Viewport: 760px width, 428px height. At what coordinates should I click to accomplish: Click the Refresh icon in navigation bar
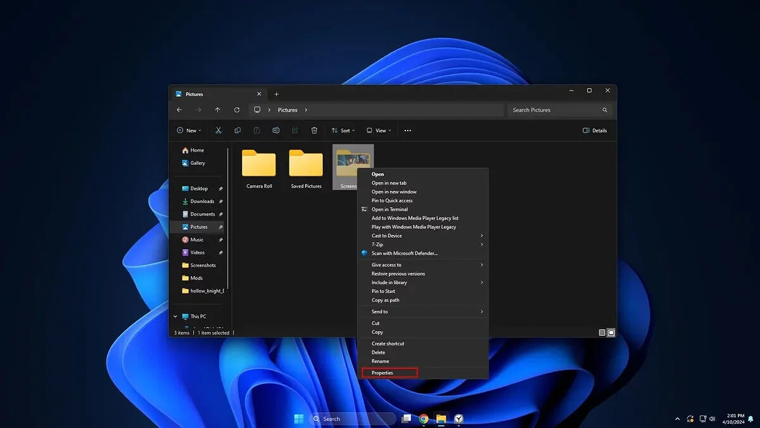point(237,110)
